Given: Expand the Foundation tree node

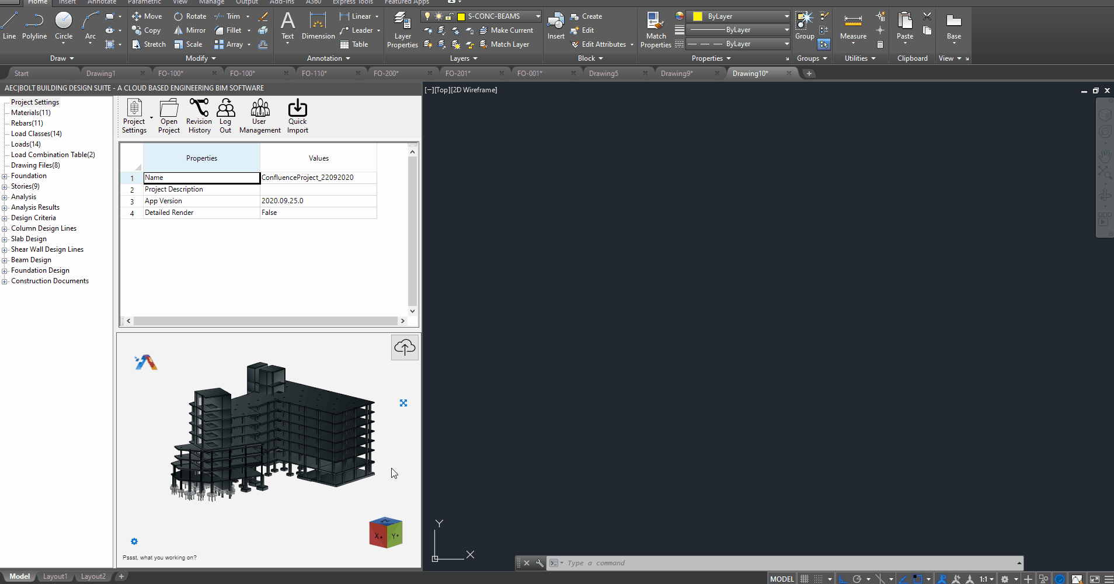Looking at the screenshot, I should [x=5, y=176].
